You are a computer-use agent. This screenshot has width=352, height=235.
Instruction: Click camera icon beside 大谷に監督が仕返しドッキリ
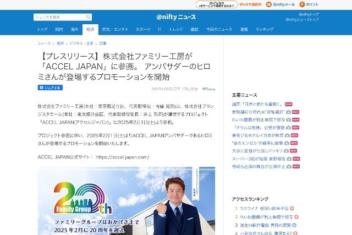pyautogui.click(x=286, y=151)
